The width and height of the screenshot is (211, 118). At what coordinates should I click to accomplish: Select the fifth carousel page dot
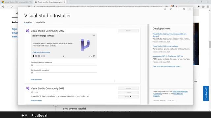point(44,56)
